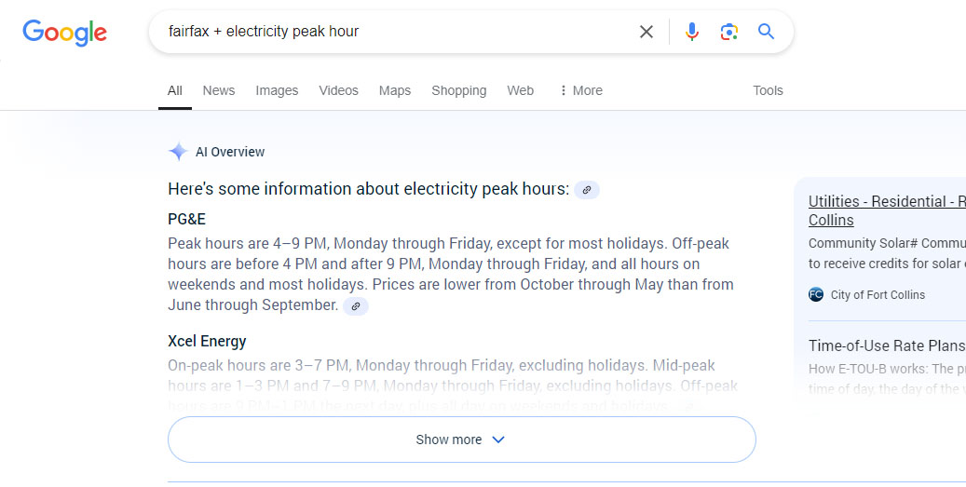Clear the search query with X icon
The height and width of the screenshot is (487, 966).
point(646,32)
